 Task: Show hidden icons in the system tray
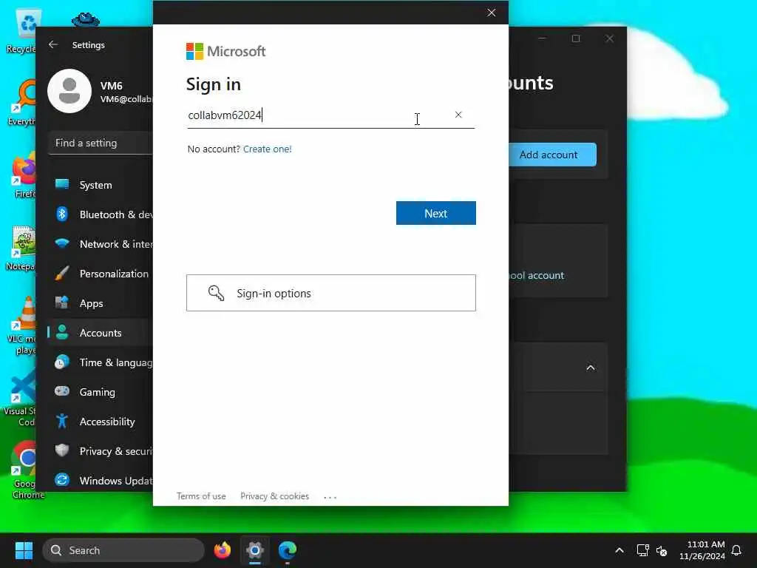click(x=619, y=550)
